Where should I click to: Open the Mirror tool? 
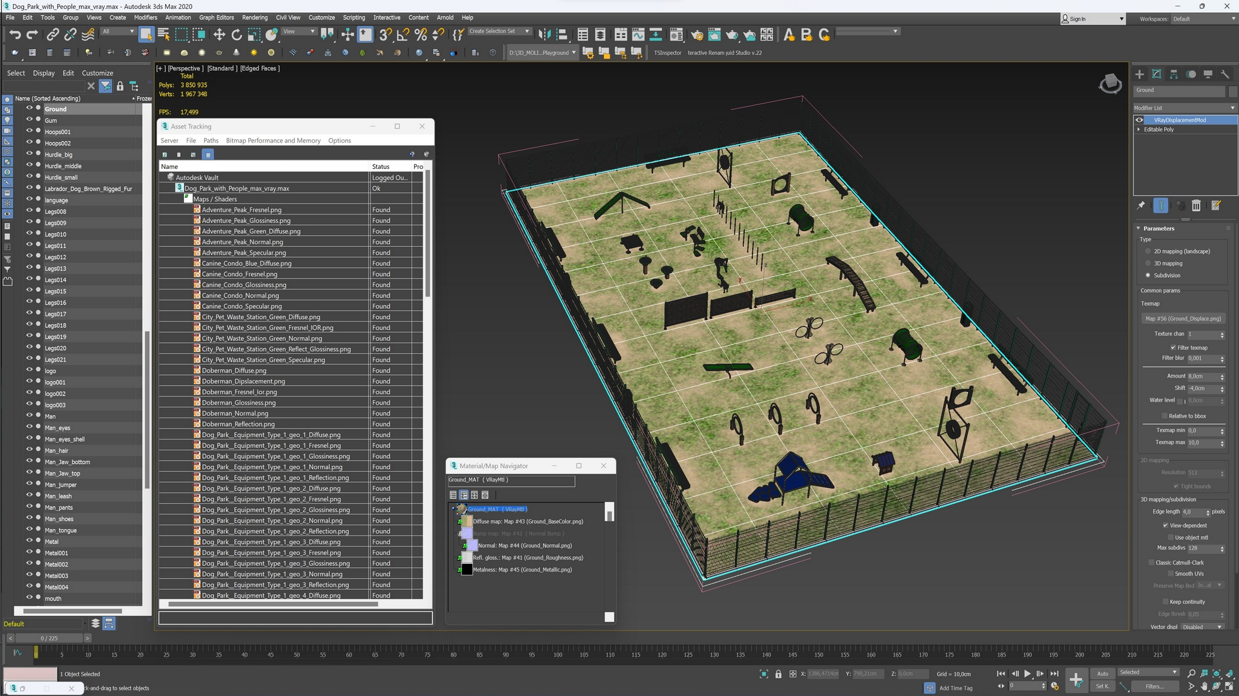coord(544,34)
